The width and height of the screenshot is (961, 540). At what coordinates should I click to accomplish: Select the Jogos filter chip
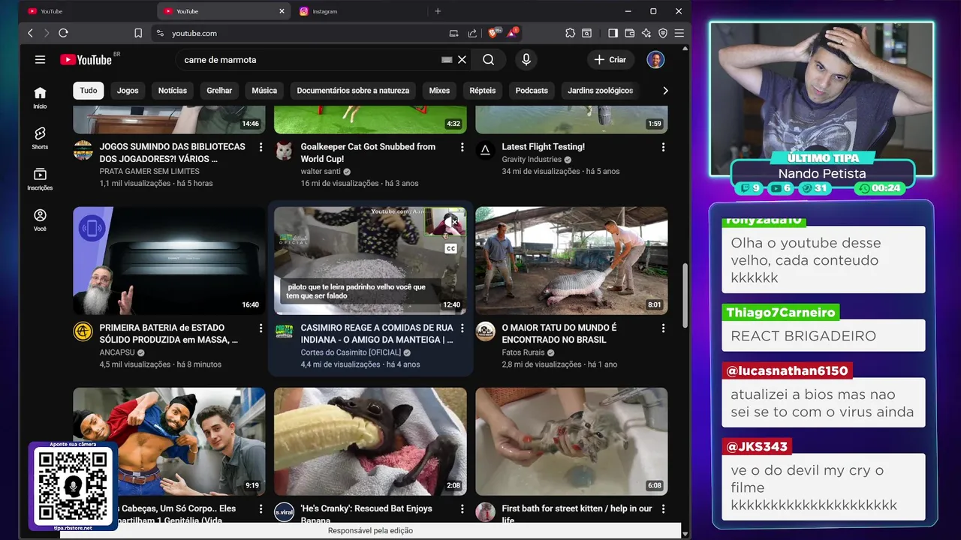pos(128,91)
